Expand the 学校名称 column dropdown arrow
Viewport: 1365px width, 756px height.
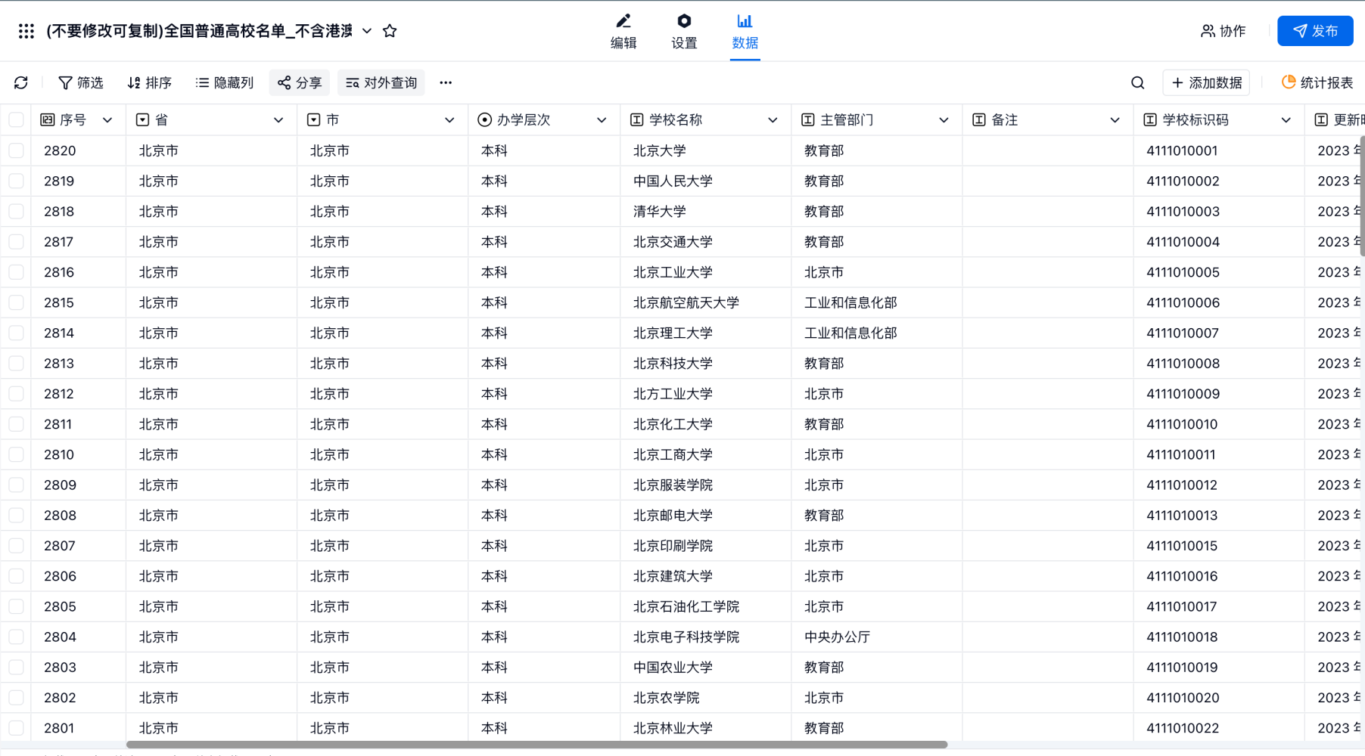pos(773,119)
